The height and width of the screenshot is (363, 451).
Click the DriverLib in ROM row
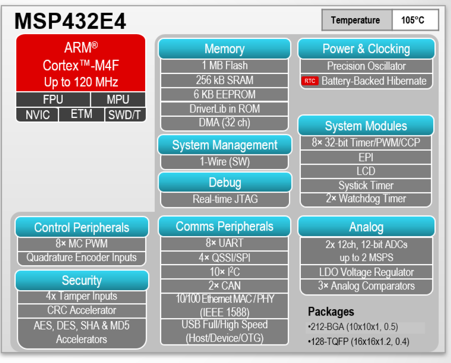tap(224, 109)
